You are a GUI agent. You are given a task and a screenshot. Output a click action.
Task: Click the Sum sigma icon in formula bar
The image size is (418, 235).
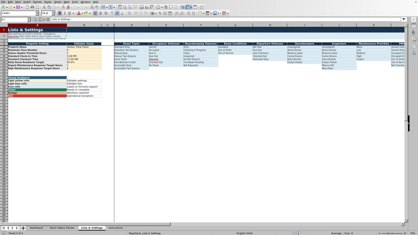40,19
